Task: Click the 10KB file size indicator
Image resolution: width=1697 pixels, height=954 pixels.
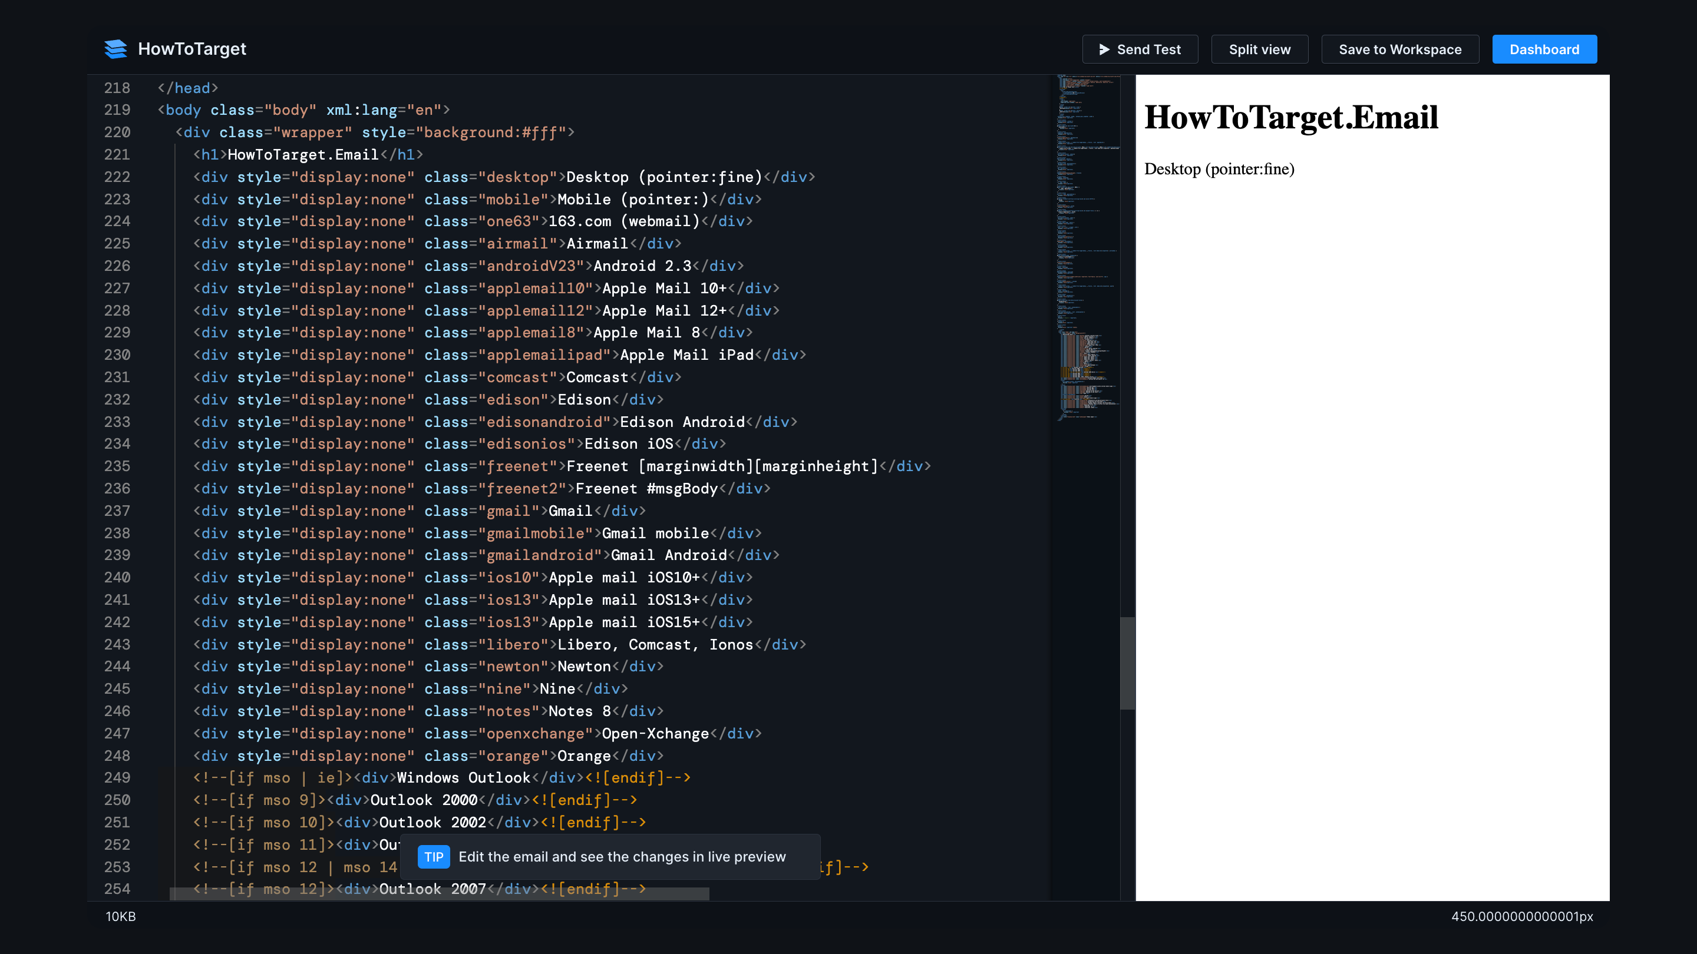Action: pyautogui.click(x=121, y=916)
